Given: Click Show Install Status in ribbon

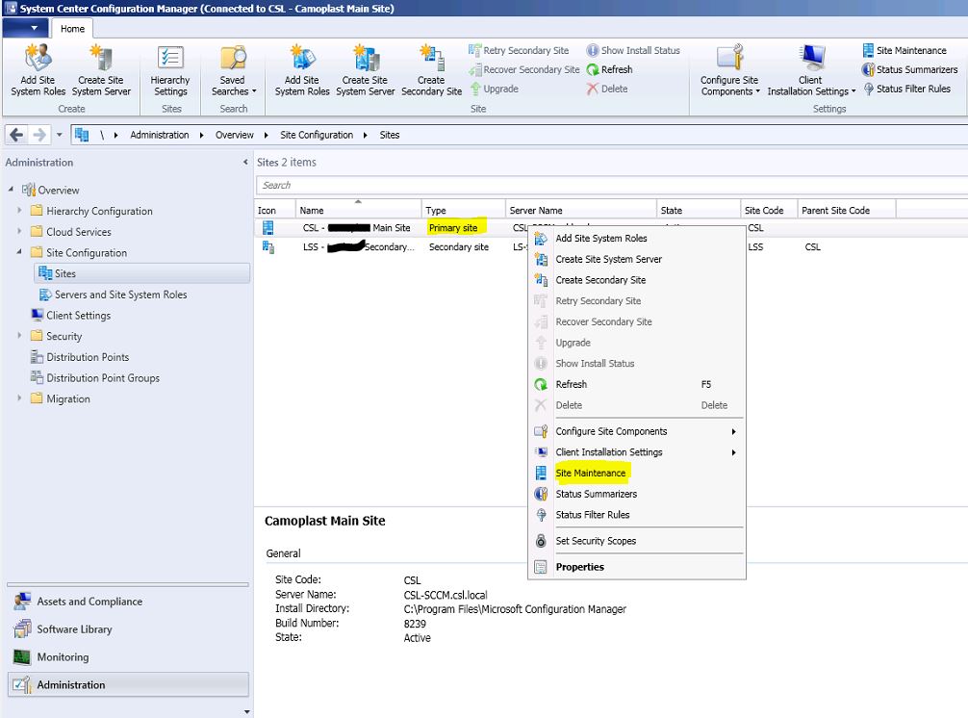Looking at the screenshot, I should click(633, 51).
